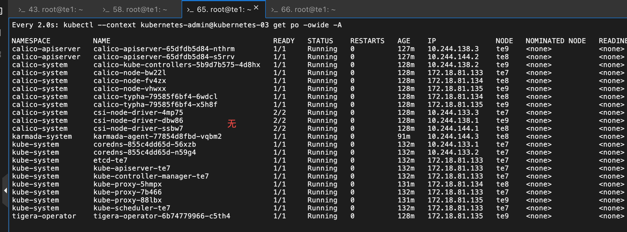Viewport: 627px width, 232px height.
Task: Click the STATUS column header
Action: click(320, 41)
